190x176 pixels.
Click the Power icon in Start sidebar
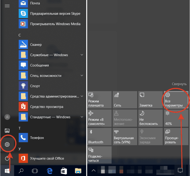tap(7, 158)
